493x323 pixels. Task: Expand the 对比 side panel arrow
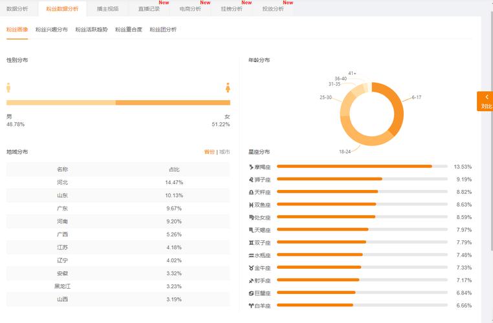click(487, 98)
